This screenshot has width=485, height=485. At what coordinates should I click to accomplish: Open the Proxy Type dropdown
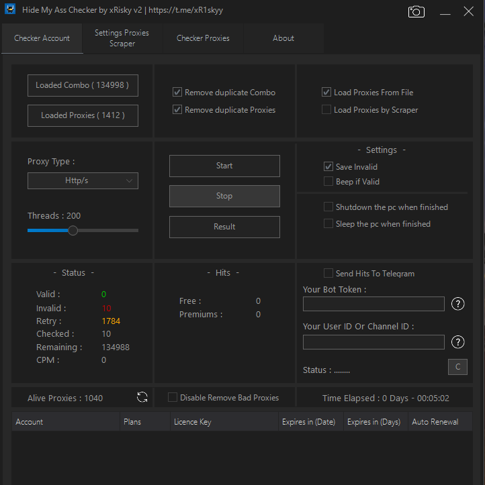click(83, 180)
